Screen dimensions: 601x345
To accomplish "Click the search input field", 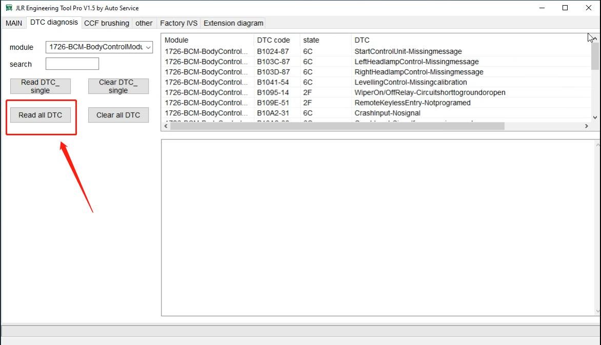I will point(72,64).
